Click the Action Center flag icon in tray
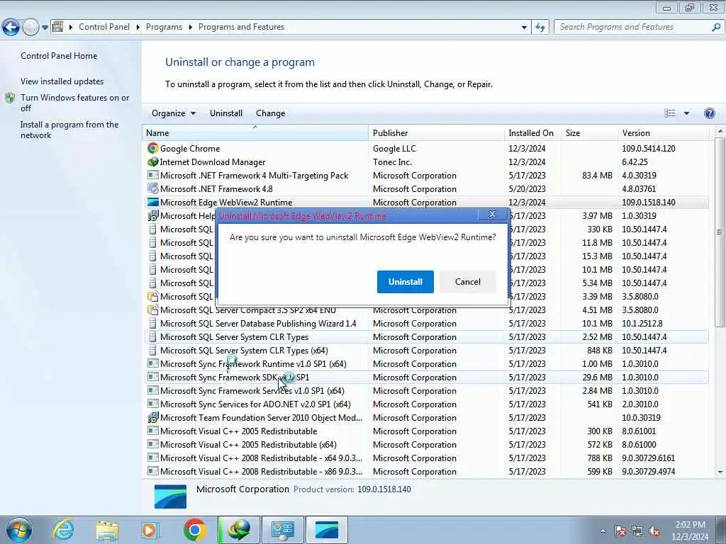Viewport: 726px width, 544px height. coord(620,531)
